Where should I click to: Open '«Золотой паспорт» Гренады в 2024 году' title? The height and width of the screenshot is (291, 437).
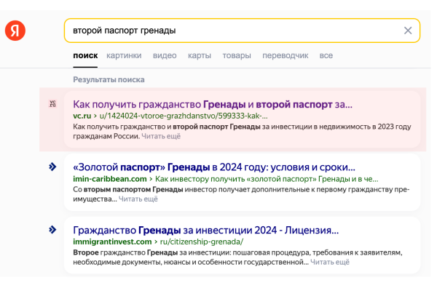coord(214,167)
